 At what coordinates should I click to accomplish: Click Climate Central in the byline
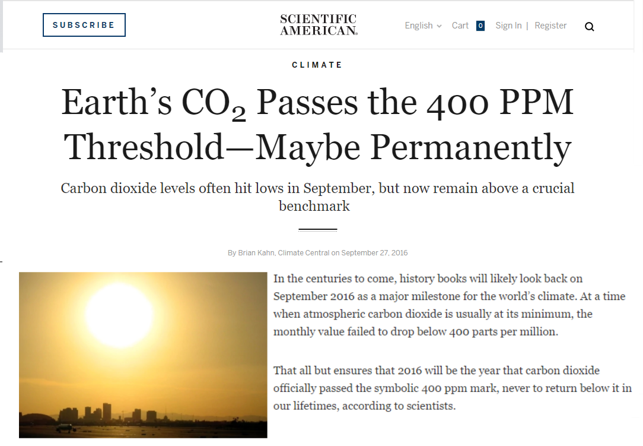pyautogui.click(x=304, y=253)
